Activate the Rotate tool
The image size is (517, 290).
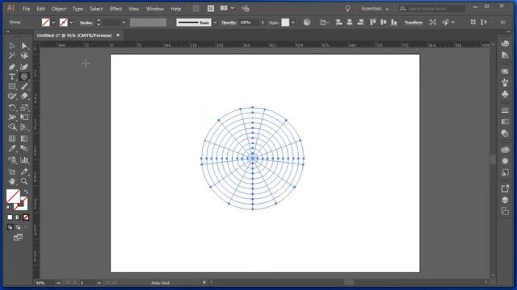(12, 107)
